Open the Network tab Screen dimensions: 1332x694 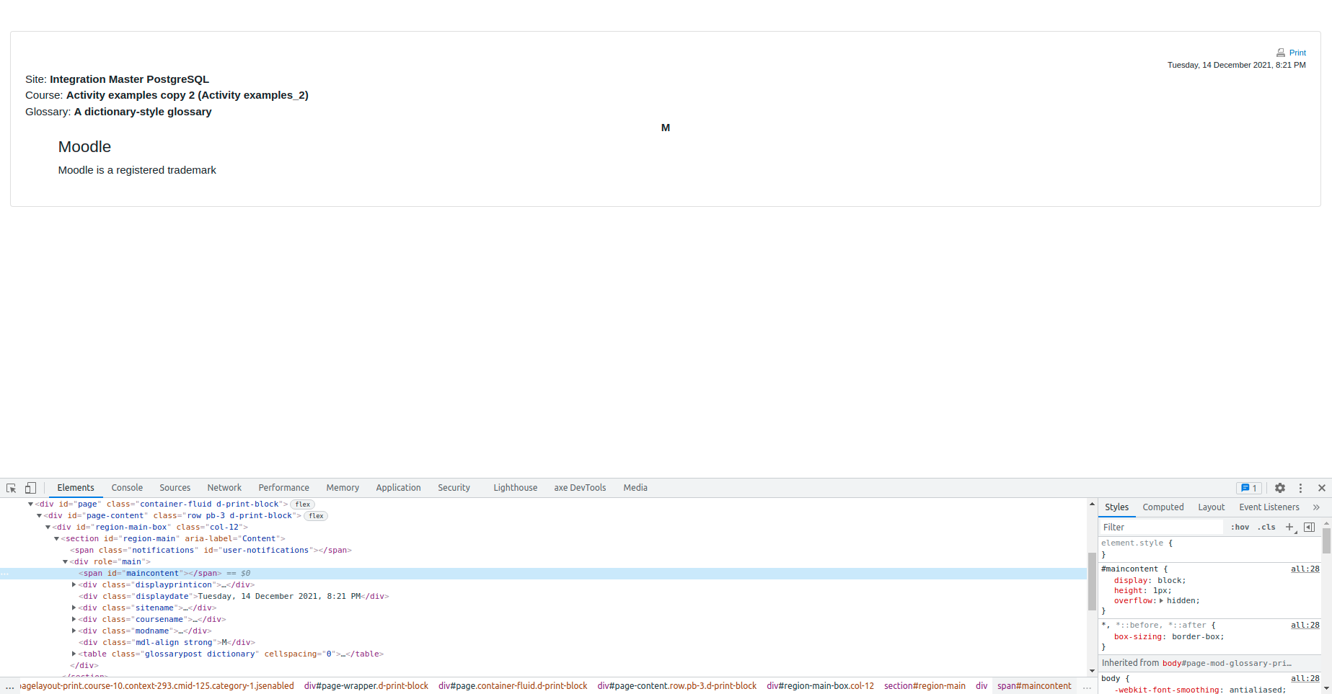[224, 488]
